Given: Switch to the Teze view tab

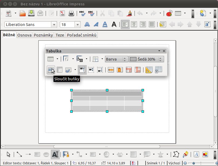Looking at the screenshot, I should tap(60, 35).
